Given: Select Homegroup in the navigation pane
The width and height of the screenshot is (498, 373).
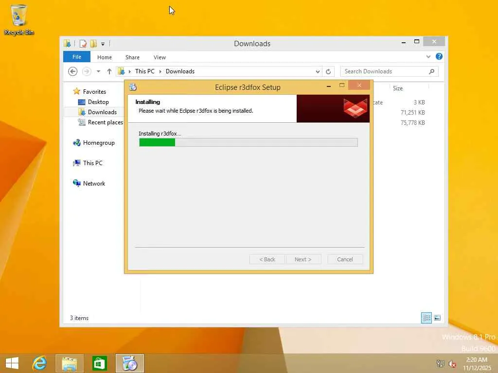Looking at the screenshot, I should (x=99, y=143).
